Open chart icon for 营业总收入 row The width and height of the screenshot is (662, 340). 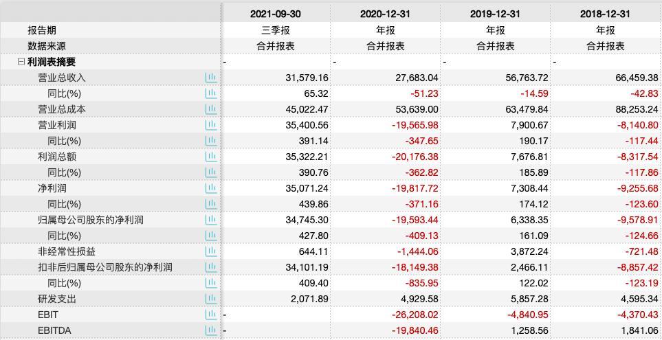pos(210,78)
